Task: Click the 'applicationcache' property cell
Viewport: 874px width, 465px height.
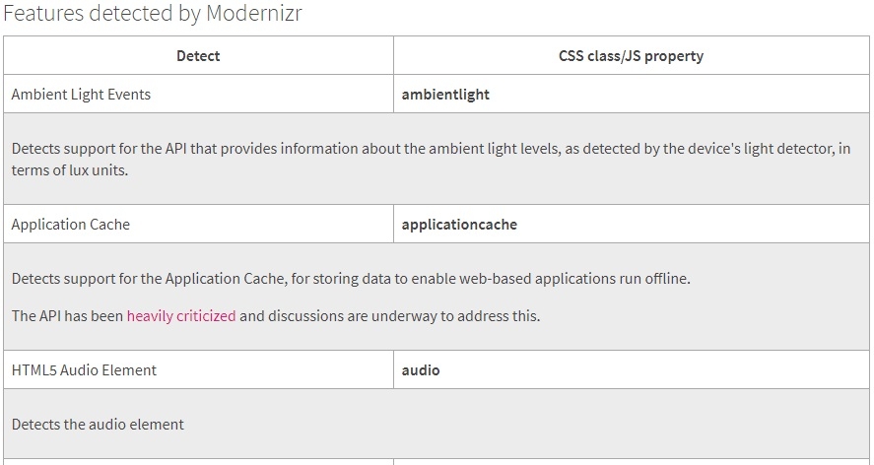Action: click(459, 224)
